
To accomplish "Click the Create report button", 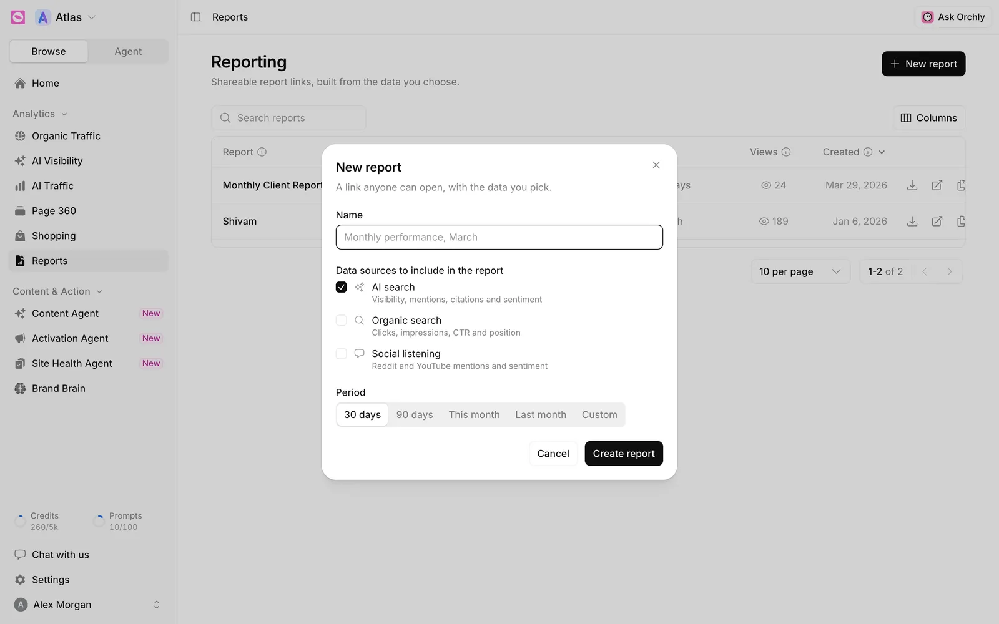I will pos(624,454).
